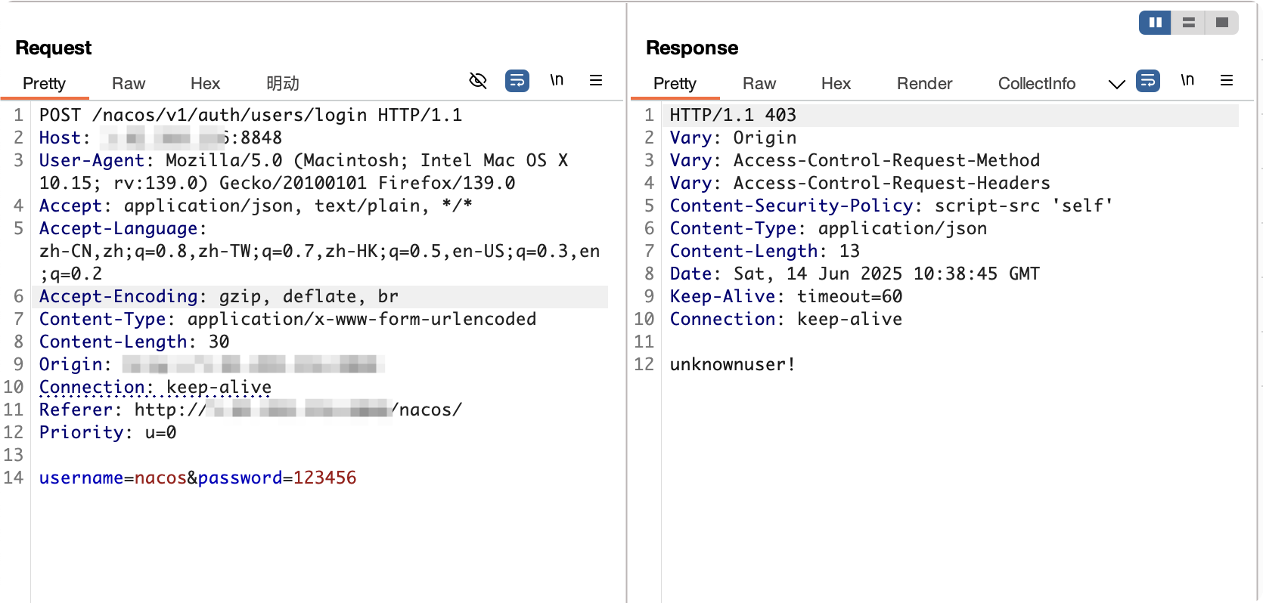The width and height of the screenshot is (1263, 603).
Task: Open the CollectInfo tab in Response
Action: (1036, 84)
